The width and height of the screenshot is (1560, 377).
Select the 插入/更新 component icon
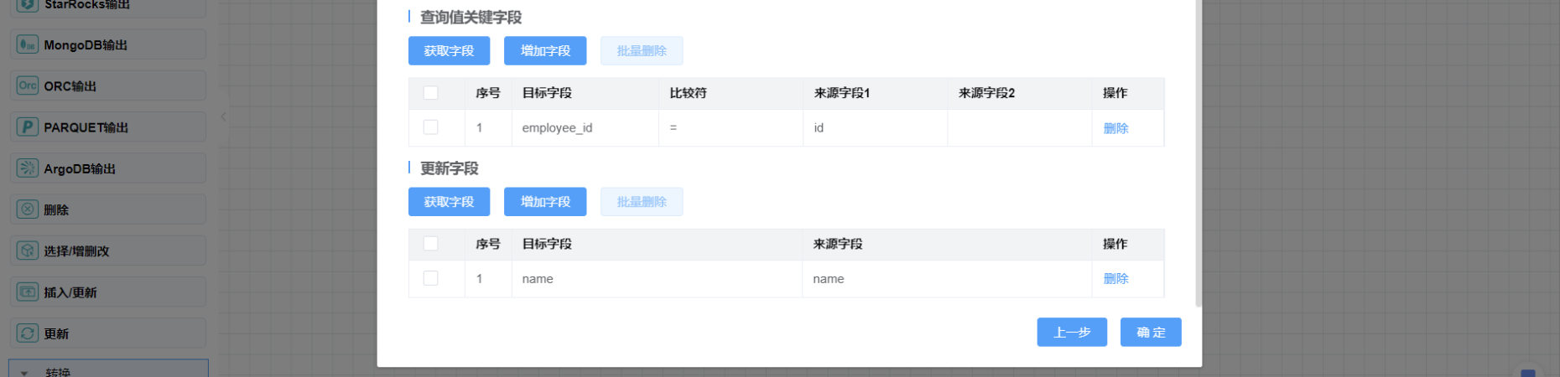click(28, 292)
